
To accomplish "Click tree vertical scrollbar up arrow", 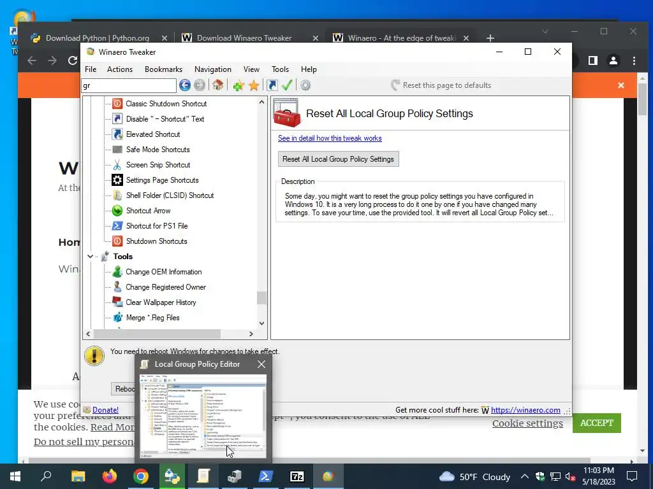I will point(261,102).
